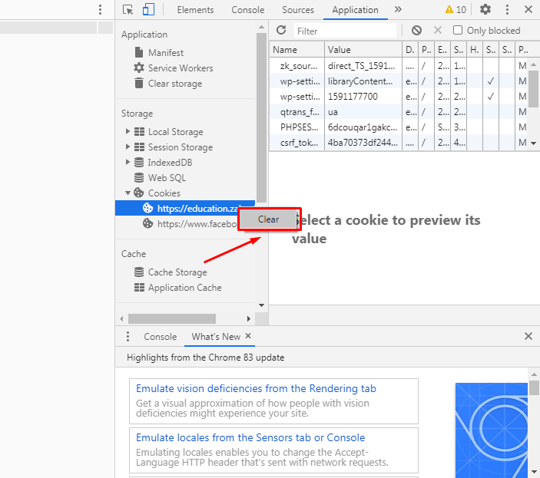Show more tabs with the chevron

pyautogui.click(x=398, y=10)
